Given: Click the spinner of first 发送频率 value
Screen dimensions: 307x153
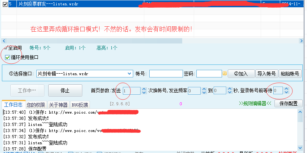Looking at the screenshot, I should (204, 90).
